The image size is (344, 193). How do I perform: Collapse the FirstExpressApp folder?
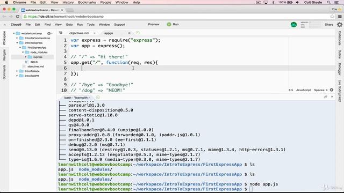[20, 48]
